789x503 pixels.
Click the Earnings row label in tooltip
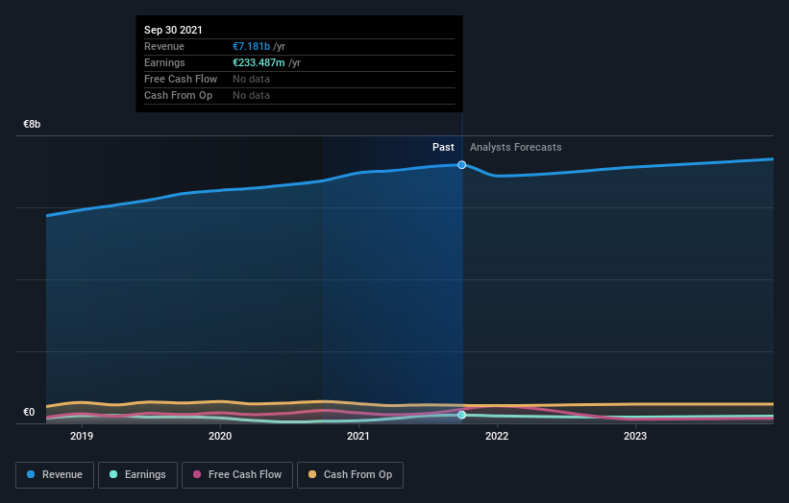[x=164, y=62]
